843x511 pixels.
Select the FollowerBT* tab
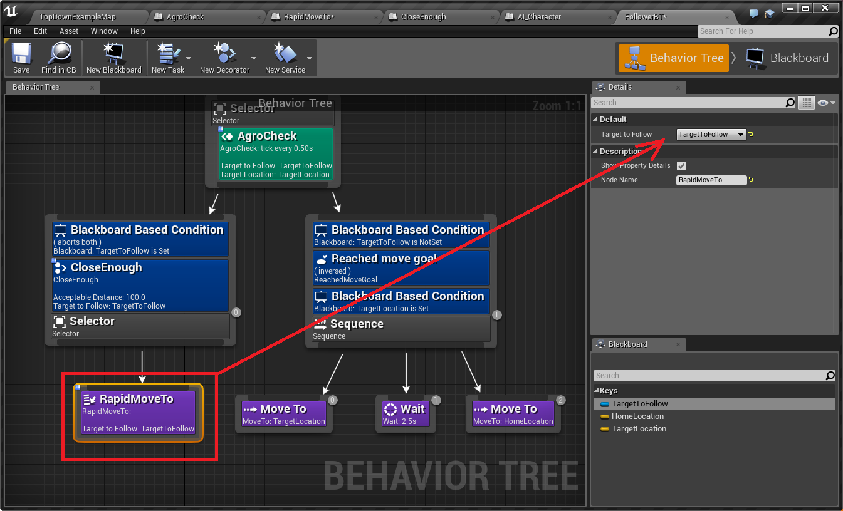[646, 17]
